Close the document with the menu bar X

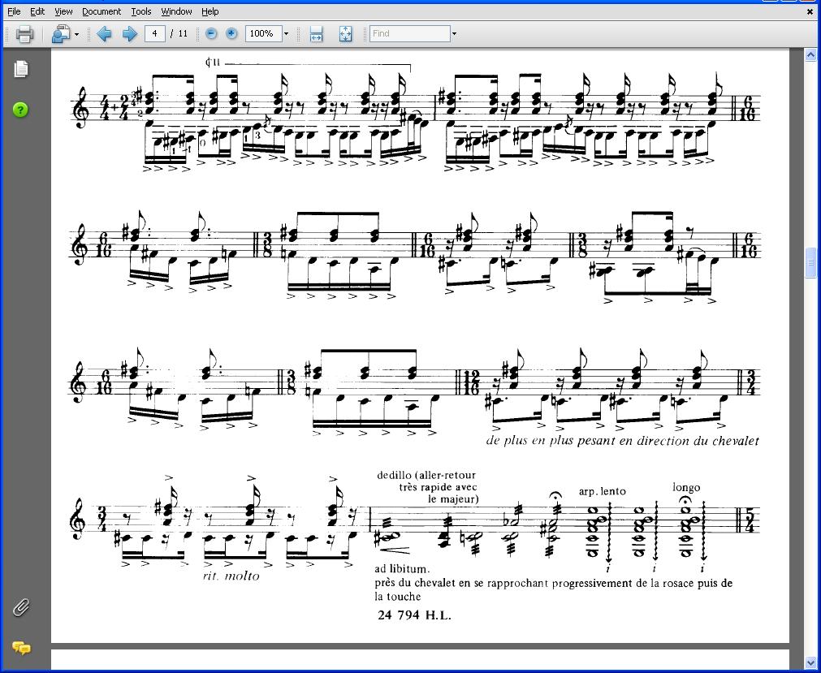click(810, 11)
